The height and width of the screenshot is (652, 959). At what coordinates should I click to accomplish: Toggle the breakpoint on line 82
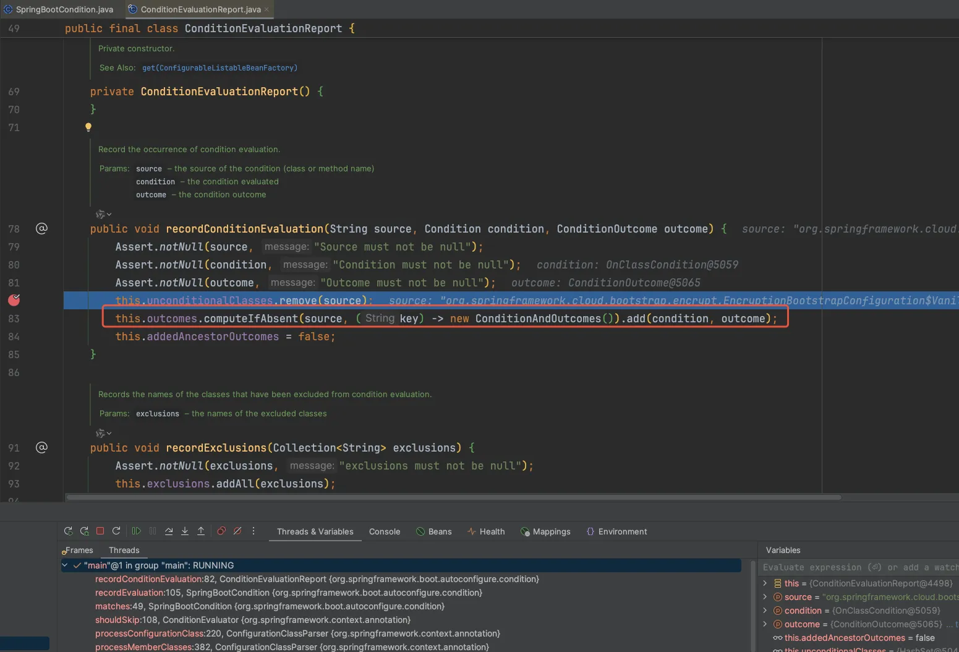point(14,300)
